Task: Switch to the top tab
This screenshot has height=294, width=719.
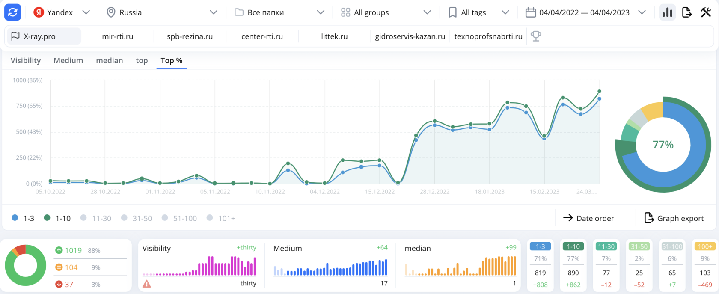Action: point(142,60)
